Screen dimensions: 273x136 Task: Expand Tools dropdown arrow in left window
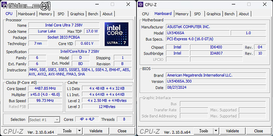tap(79, 131)
